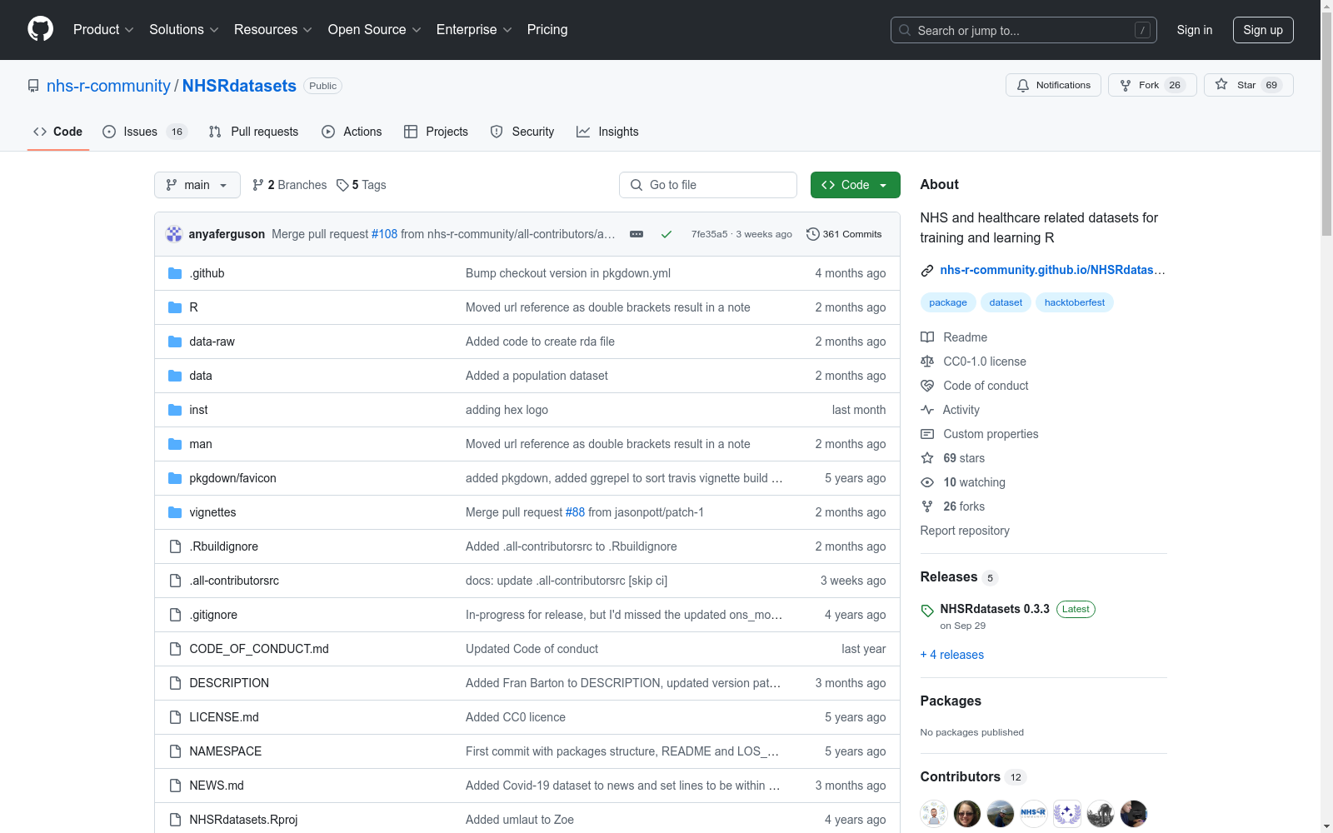Screen dimensions: 1333x833
Task: Click the search magnifier icon in header
Action: (x=905, y=30)
